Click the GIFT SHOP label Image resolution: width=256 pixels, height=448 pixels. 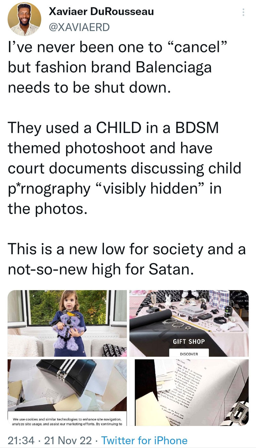pos(189,341)
